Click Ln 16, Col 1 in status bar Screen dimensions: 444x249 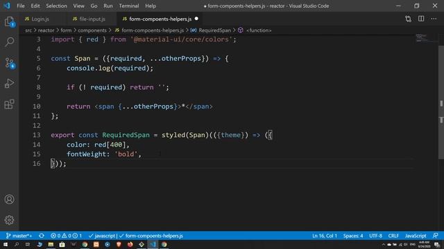pyautogui.click(x=325, y=236)
